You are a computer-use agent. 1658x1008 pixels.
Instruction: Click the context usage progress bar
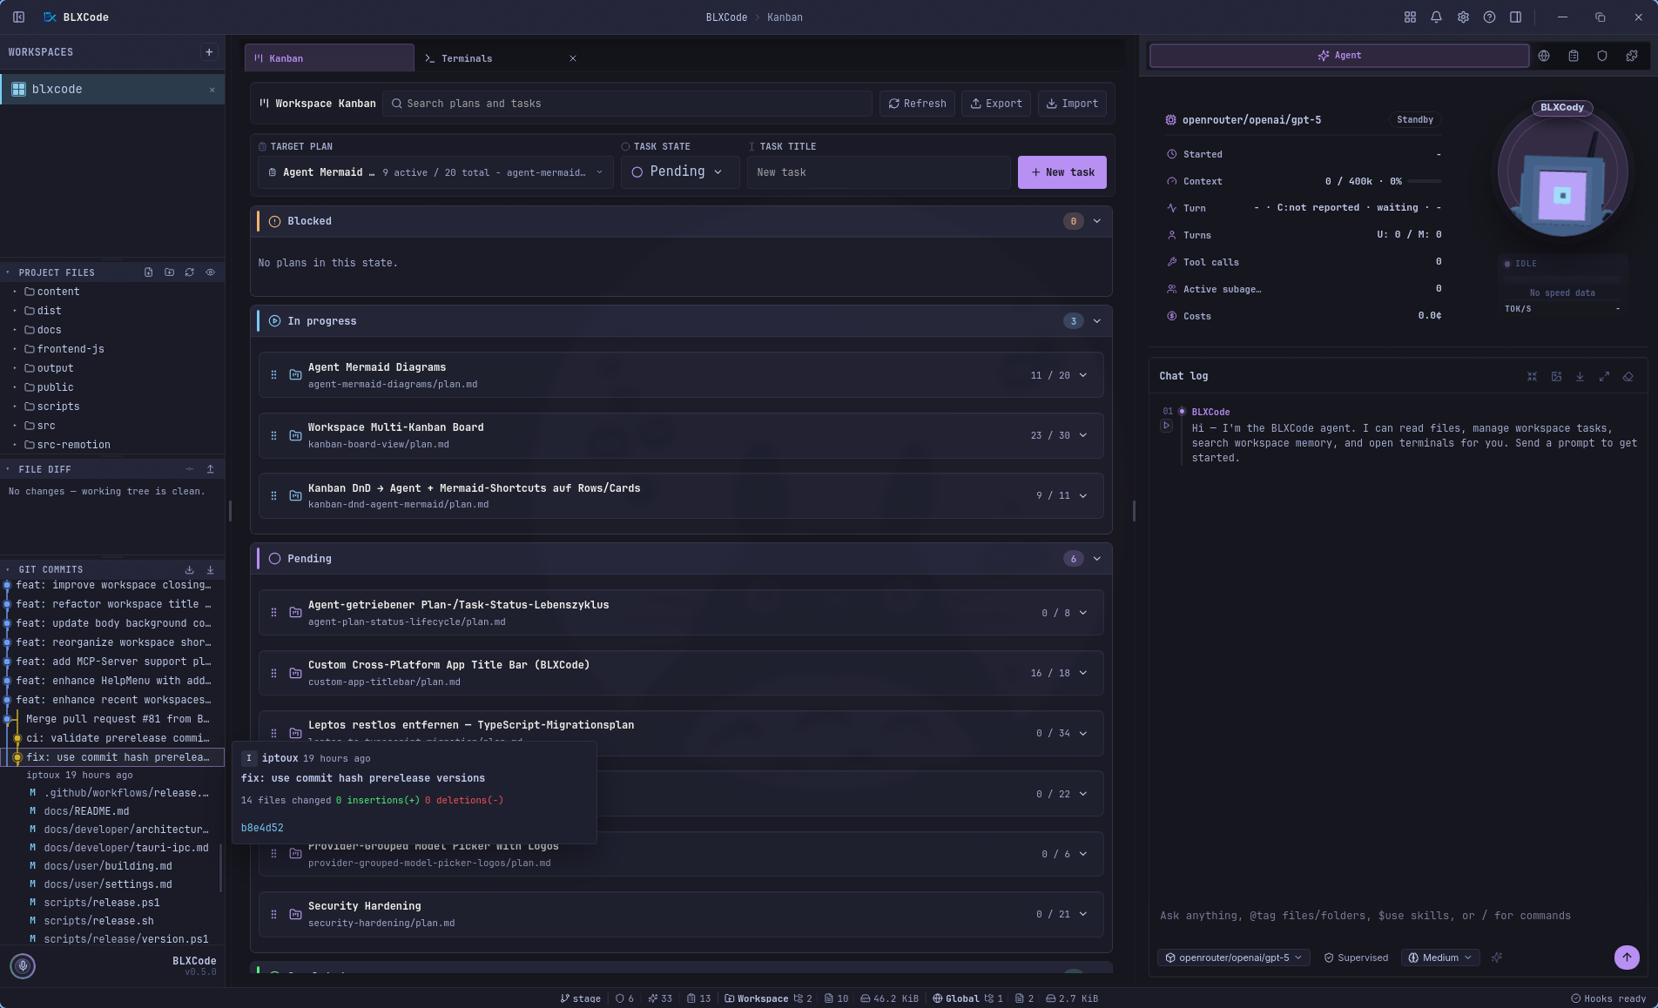[1425, 181]
